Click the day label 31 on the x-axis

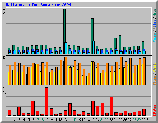point(148,120)
